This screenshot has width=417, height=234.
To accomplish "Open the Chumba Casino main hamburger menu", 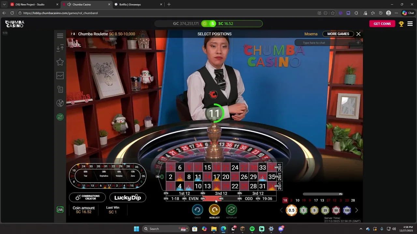I will point(410,24).
